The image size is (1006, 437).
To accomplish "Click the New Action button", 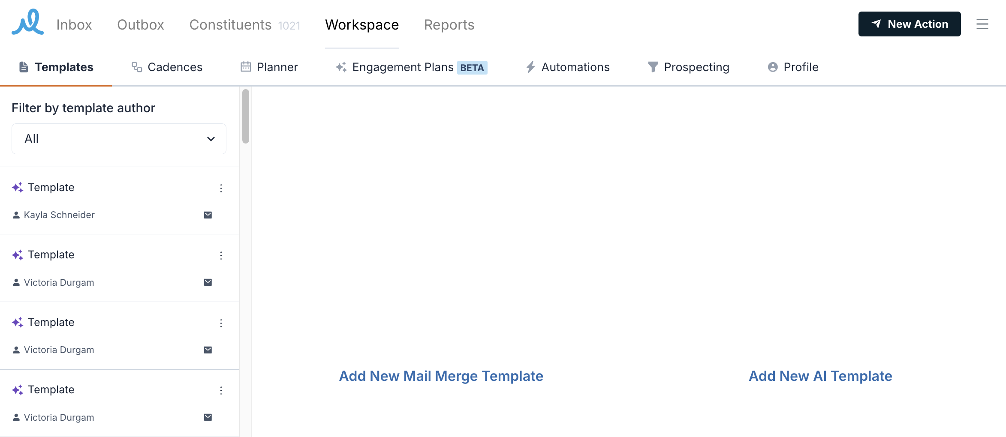I will click(910, 24).
